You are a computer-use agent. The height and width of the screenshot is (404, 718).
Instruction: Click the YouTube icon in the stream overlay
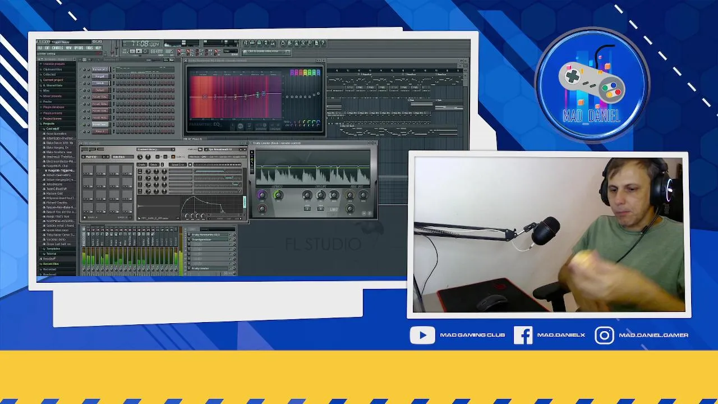(x=422, y=335)
